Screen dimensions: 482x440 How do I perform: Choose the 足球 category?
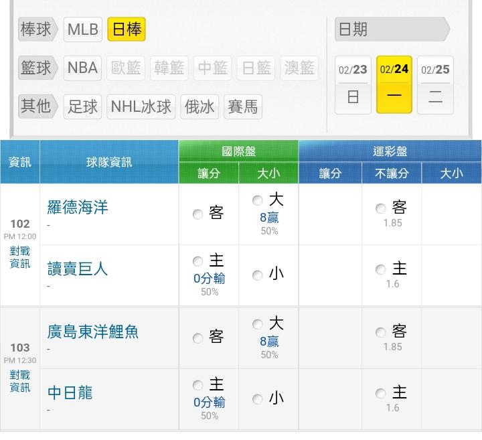pos(83,106)
